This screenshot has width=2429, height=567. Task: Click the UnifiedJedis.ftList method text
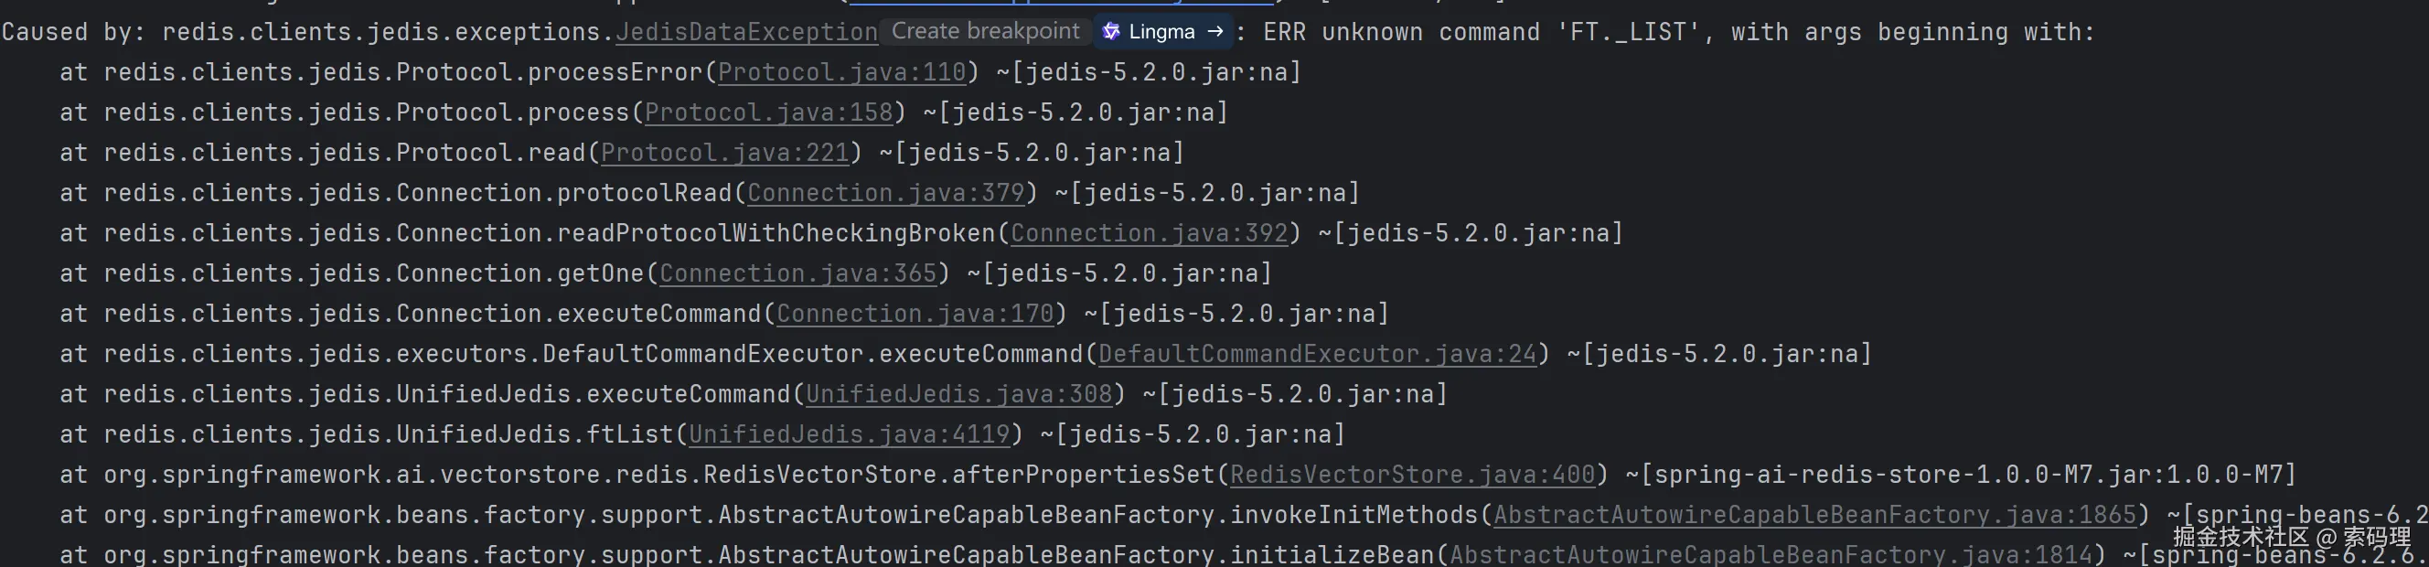point(535,435)
